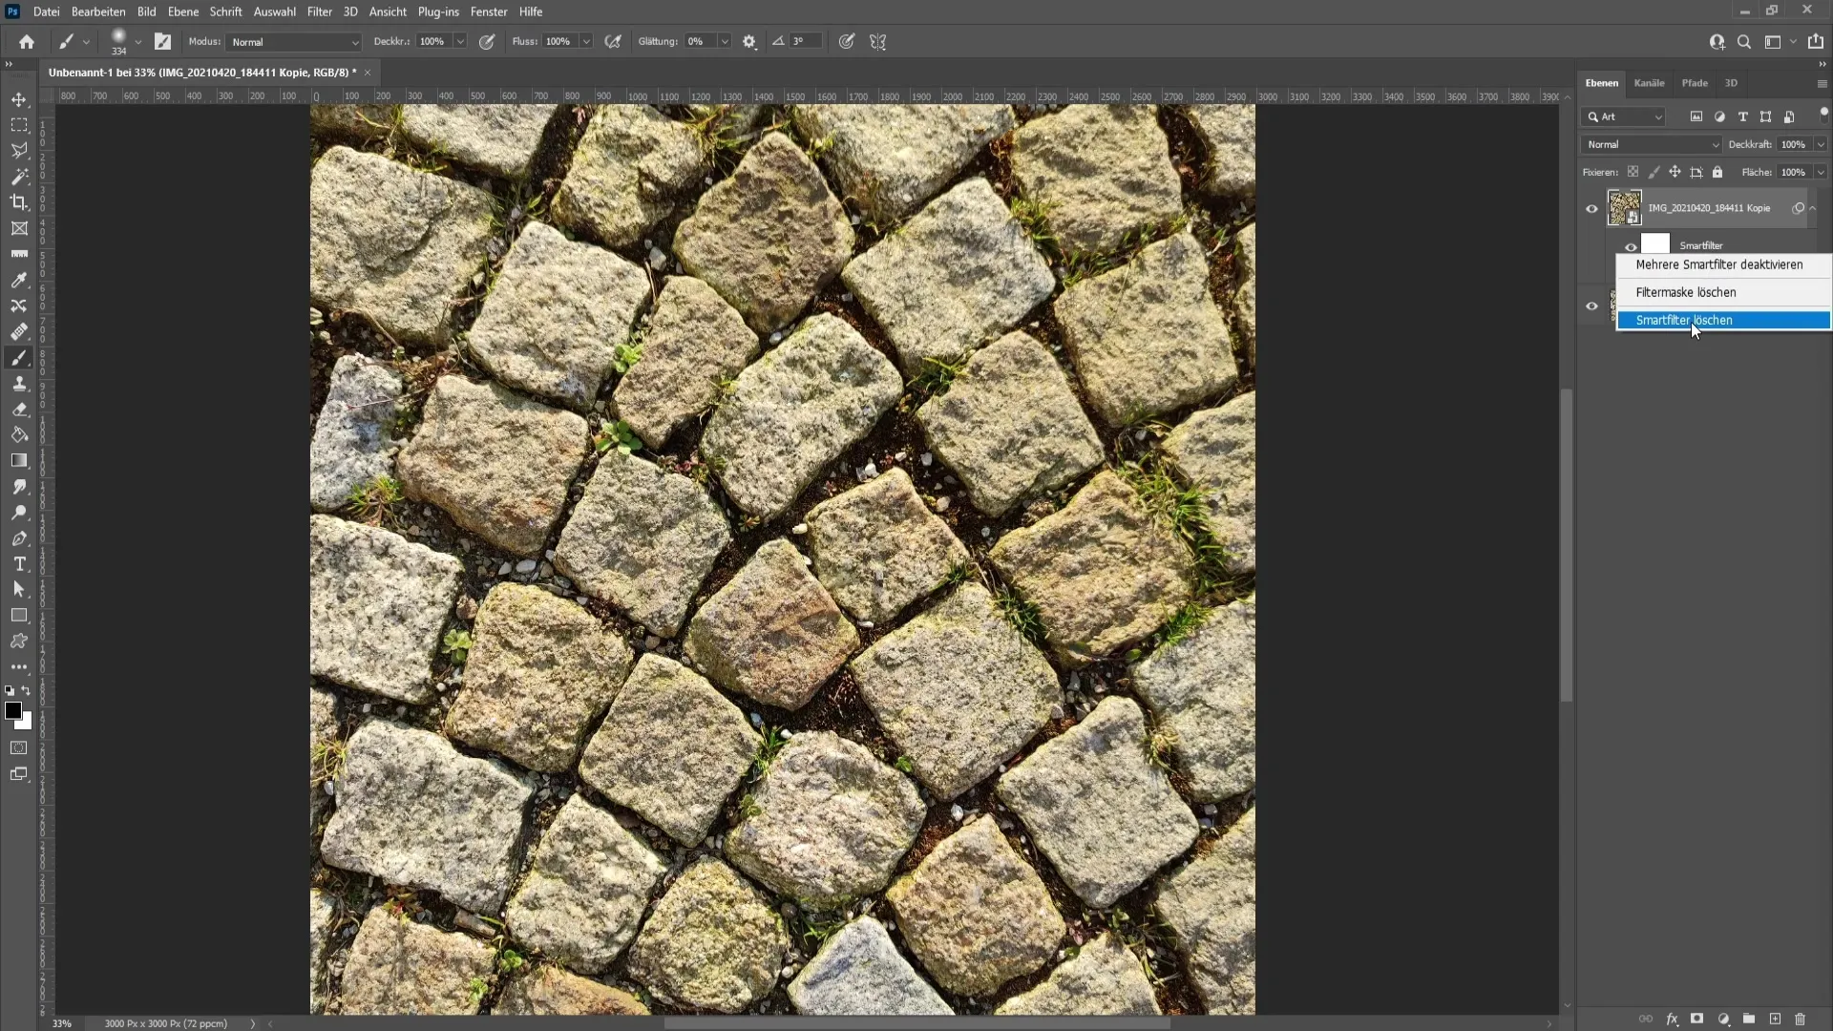Viewport: 1833px width, 1031px height.
Task: Open the Fluss percentage dropdown
Action: pos(588,42)
